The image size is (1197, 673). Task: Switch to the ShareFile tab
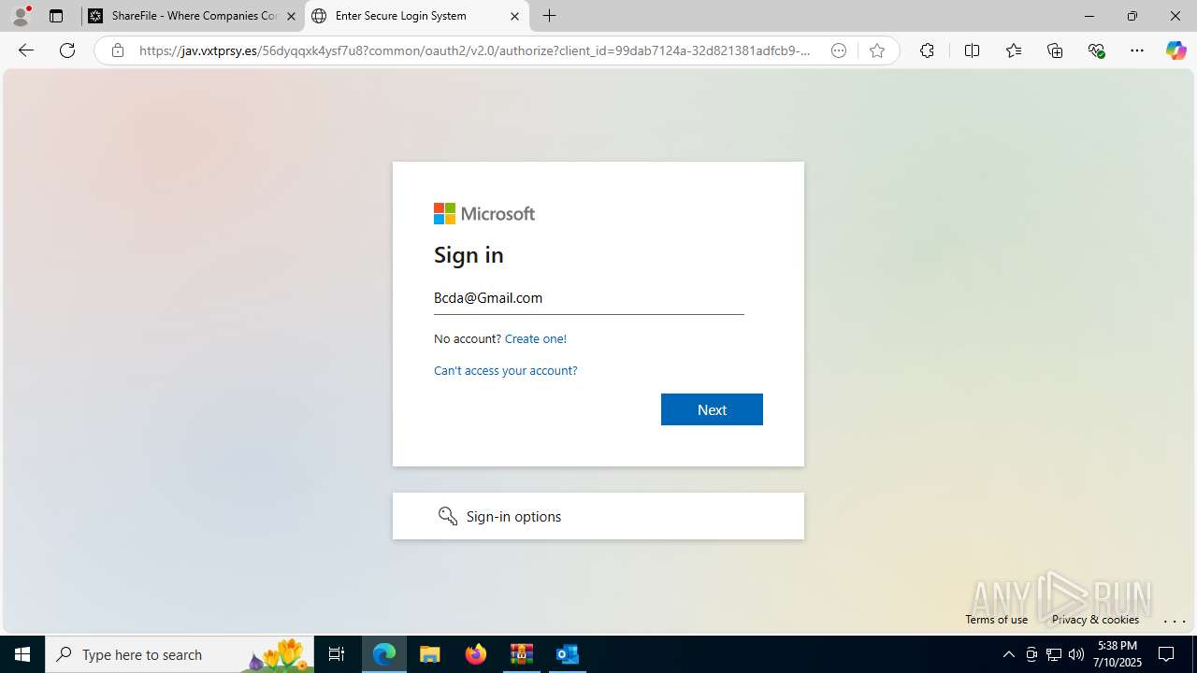(x=194, y=16)
